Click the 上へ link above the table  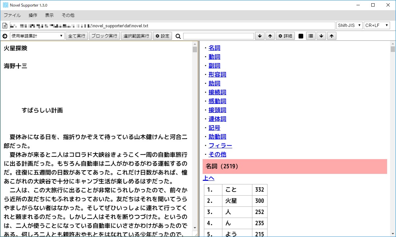(209, 178)
